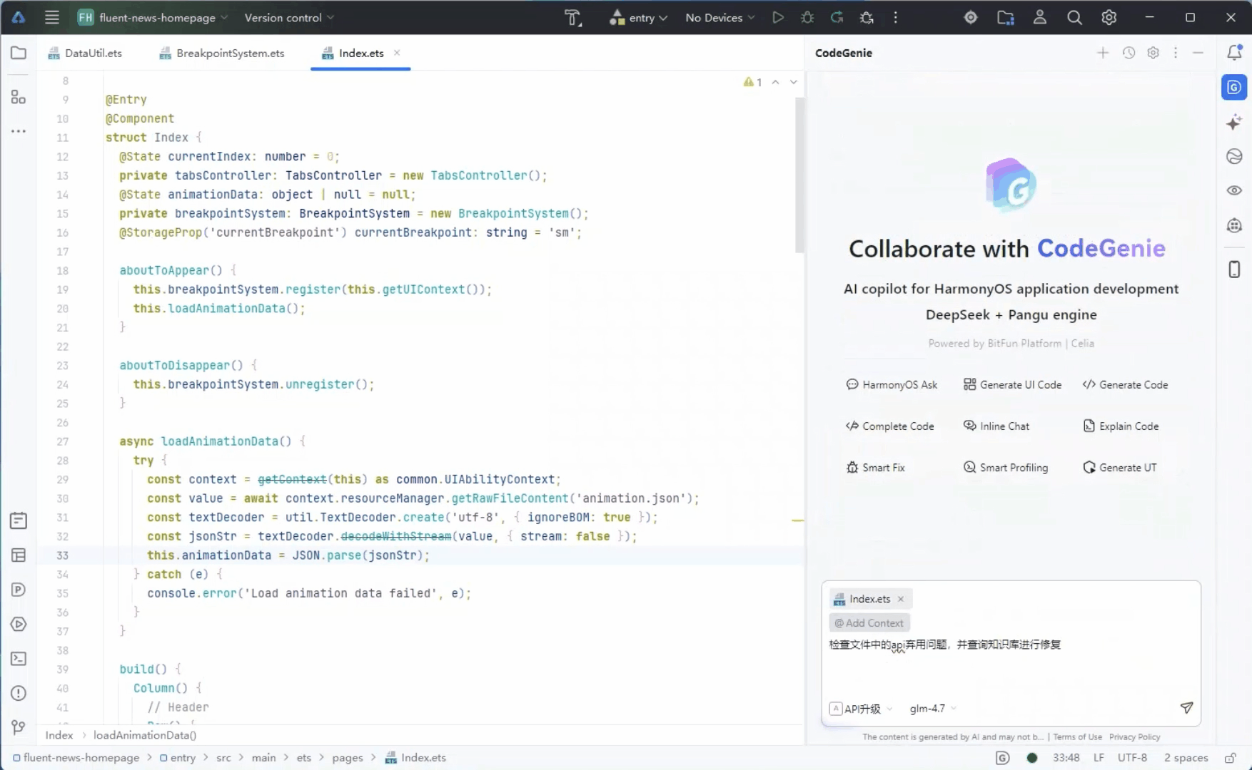The height and width of the screenshot is (770, 1252).
Task: Open CodeGenie chat history
Action: (1129, 53)
